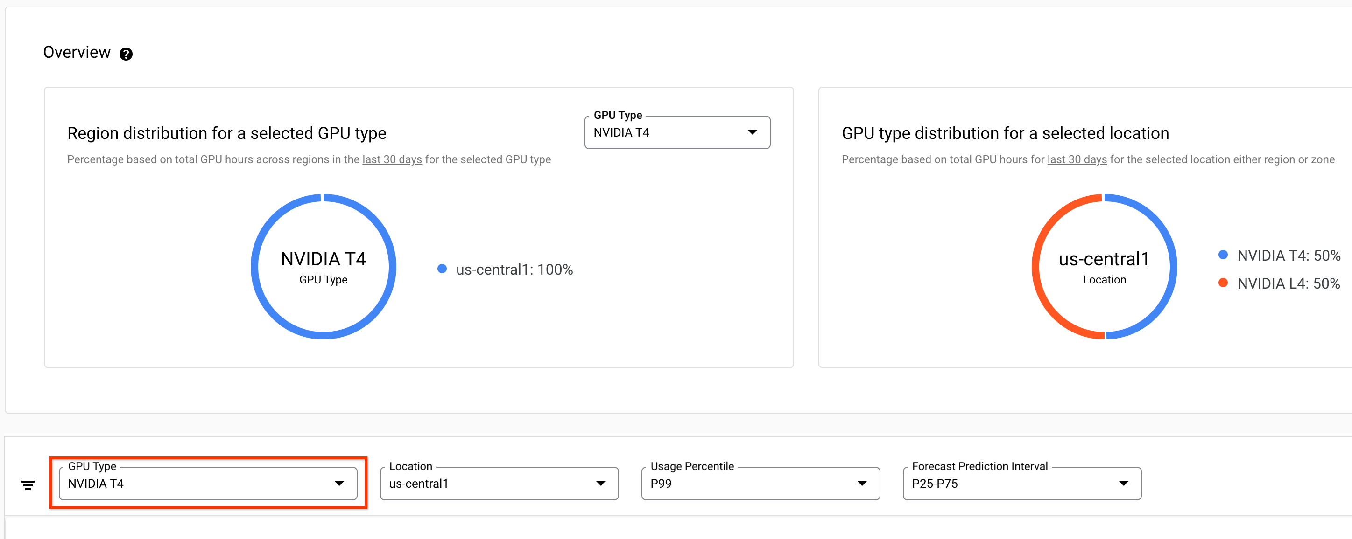This screenshot has height=539, width=1352.
Task: Click the orange NVIDIA L4 legend dot
Action: click(1224, 283)
